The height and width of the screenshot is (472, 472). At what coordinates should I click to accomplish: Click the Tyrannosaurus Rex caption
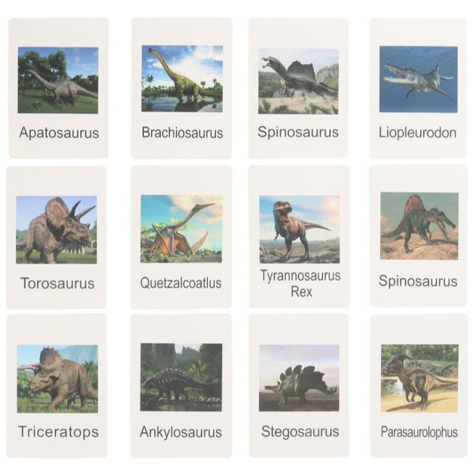[300, 284]
